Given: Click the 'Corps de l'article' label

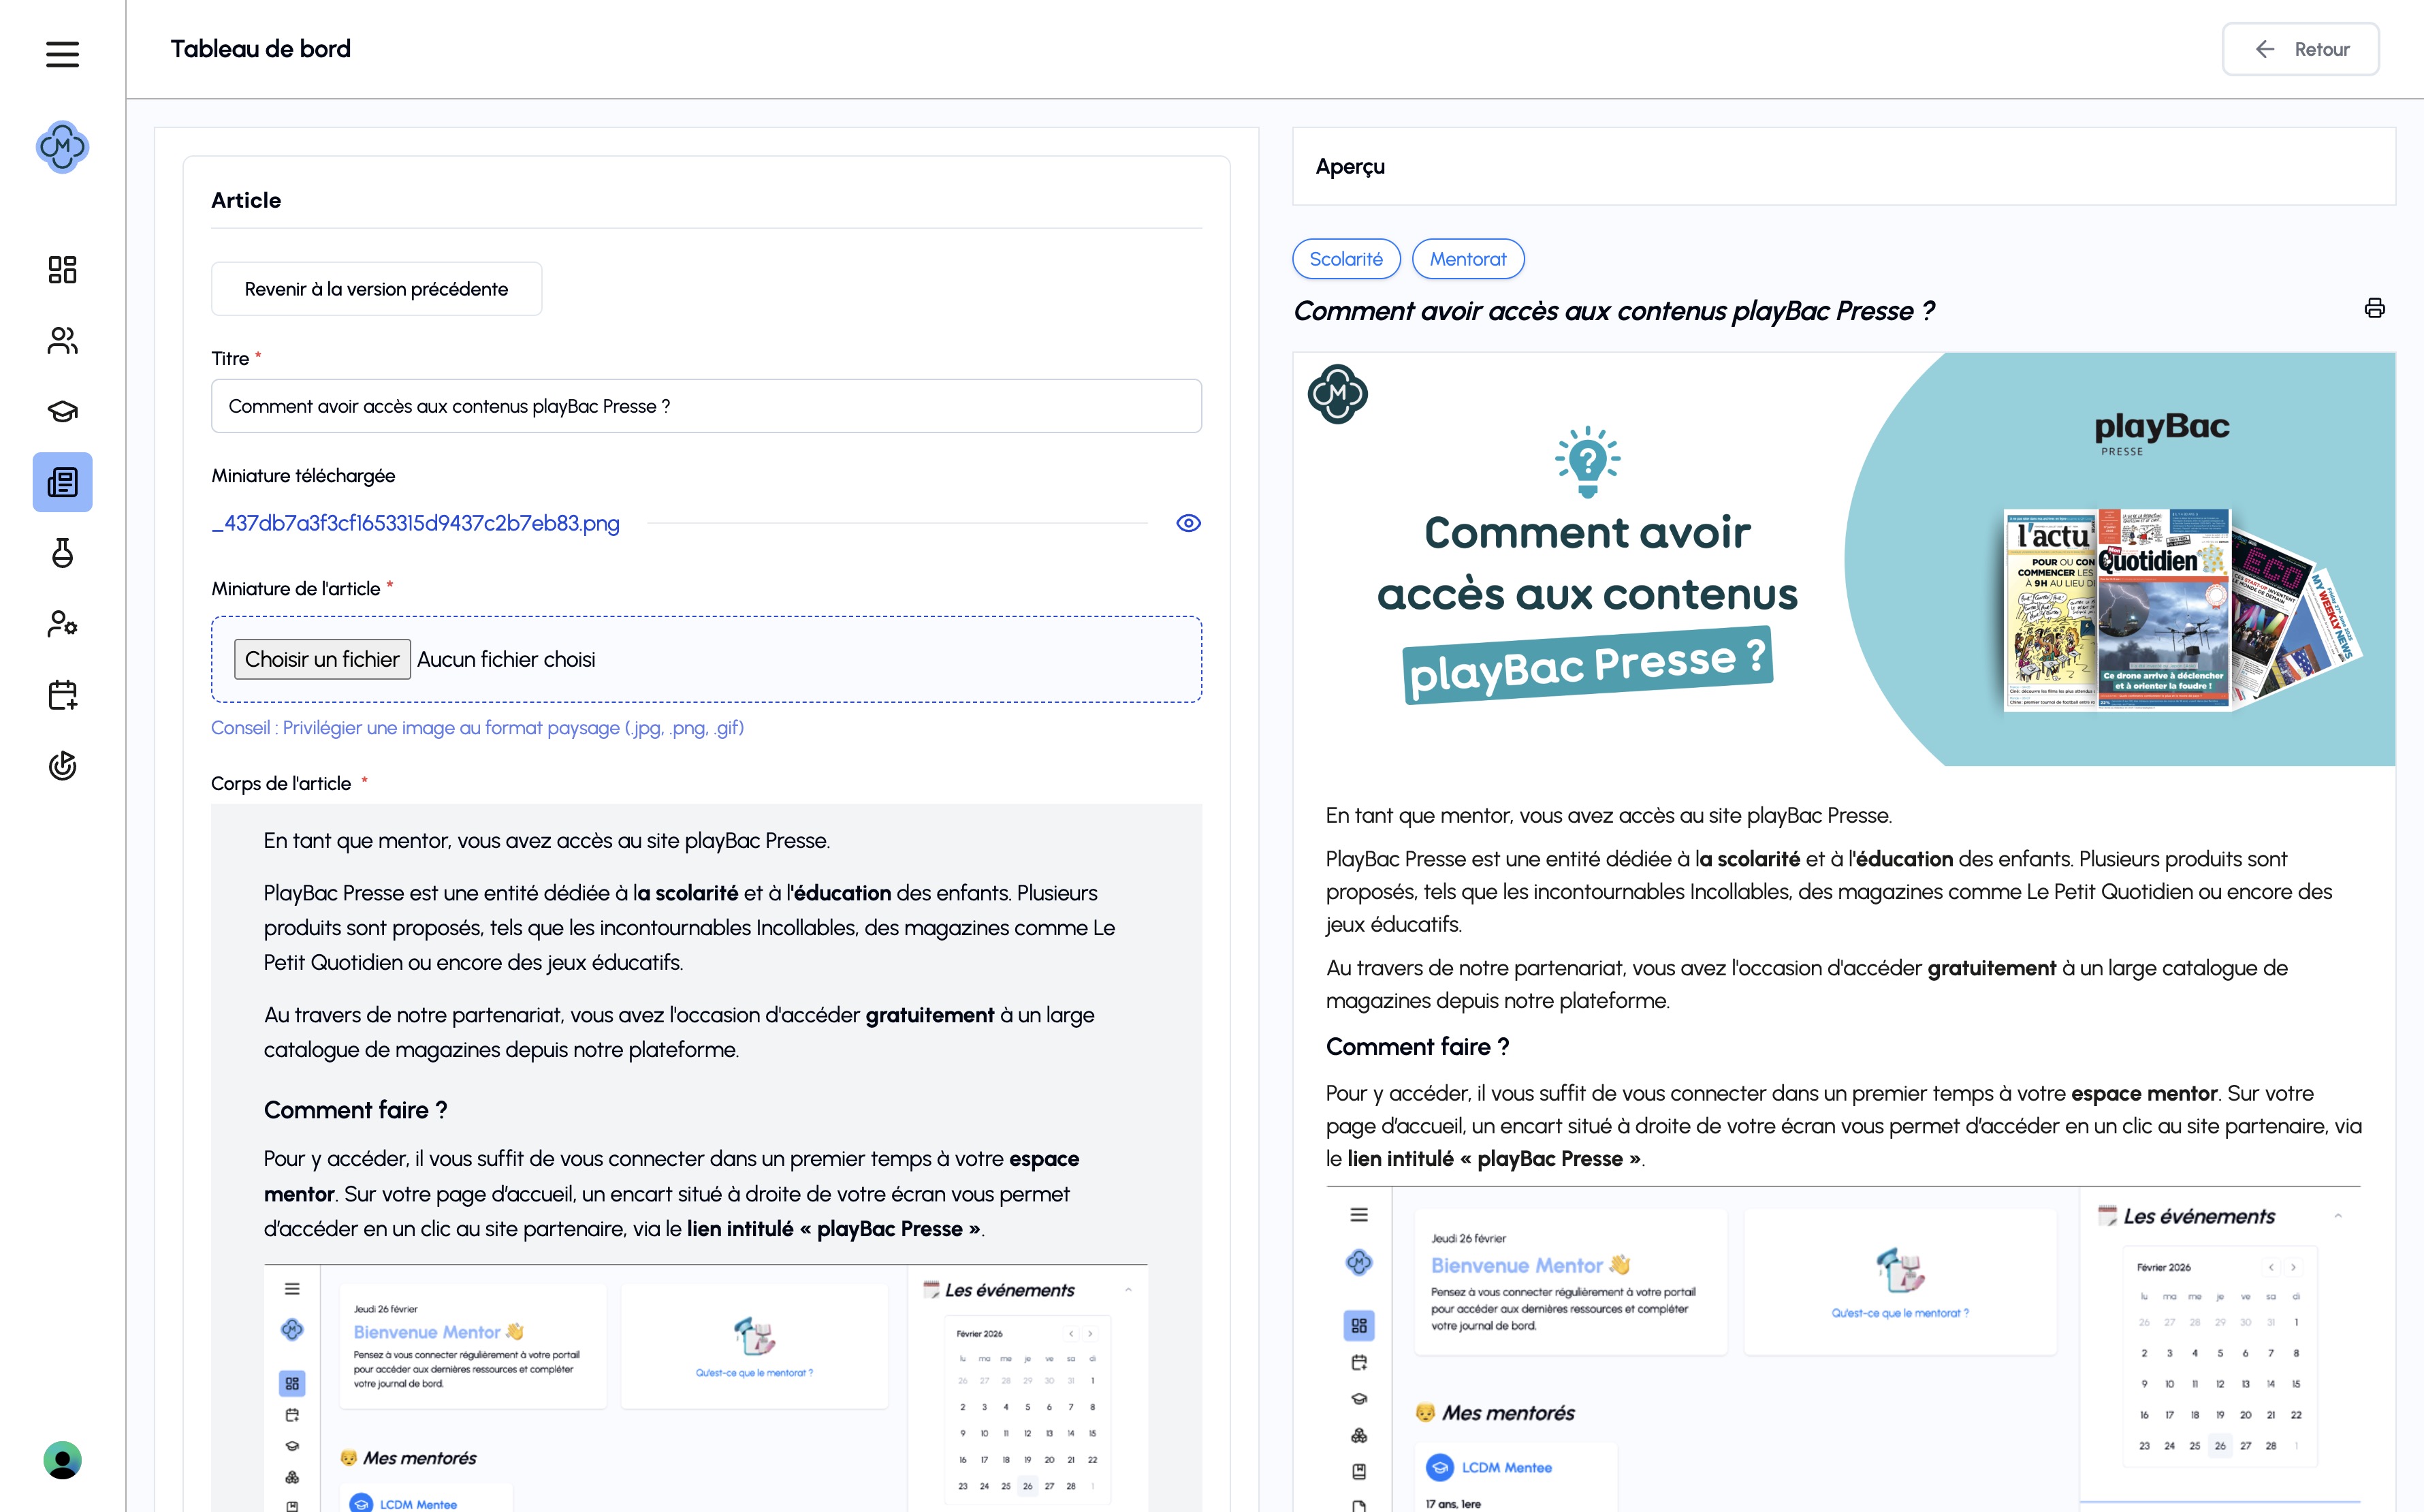Looking at the screenshot, I should coord(281,784).
